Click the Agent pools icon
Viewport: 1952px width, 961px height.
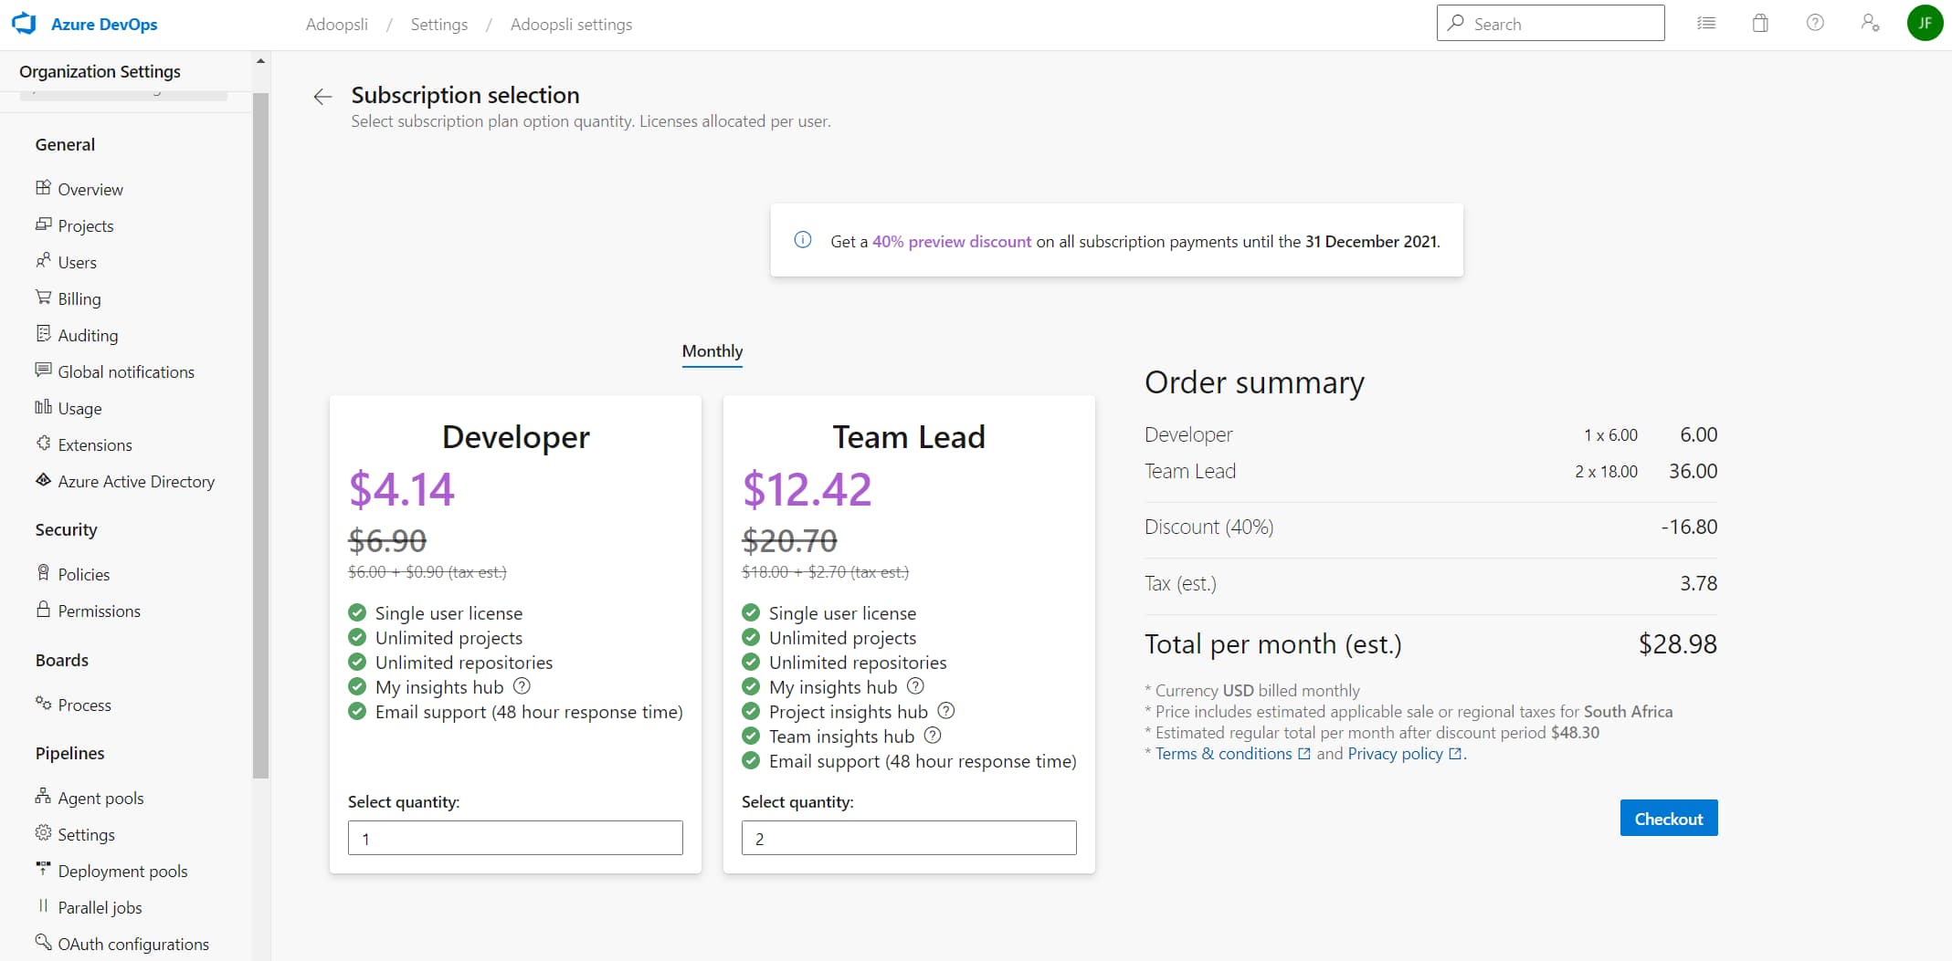(43, 797)
